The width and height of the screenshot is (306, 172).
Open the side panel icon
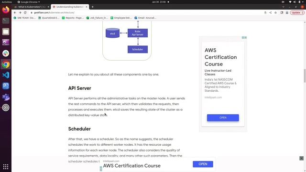282,12
